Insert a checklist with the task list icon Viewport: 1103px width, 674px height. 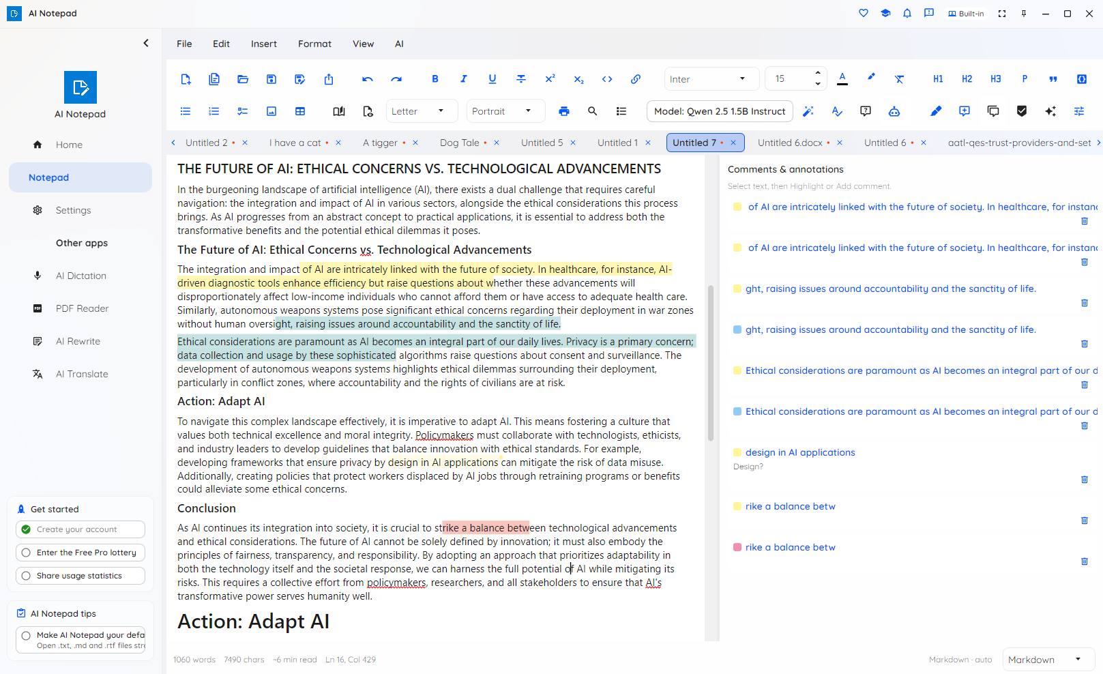[x=243, y=111]
